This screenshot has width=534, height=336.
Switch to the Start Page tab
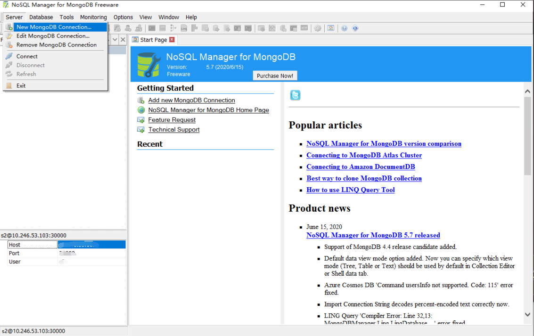coord(153,40)
